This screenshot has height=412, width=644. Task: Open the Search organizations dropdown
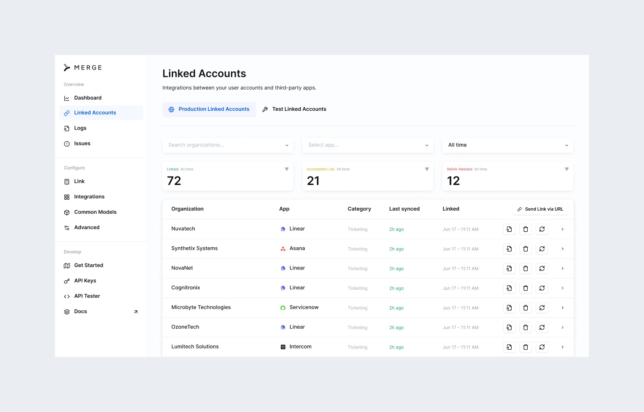(228, 145)
